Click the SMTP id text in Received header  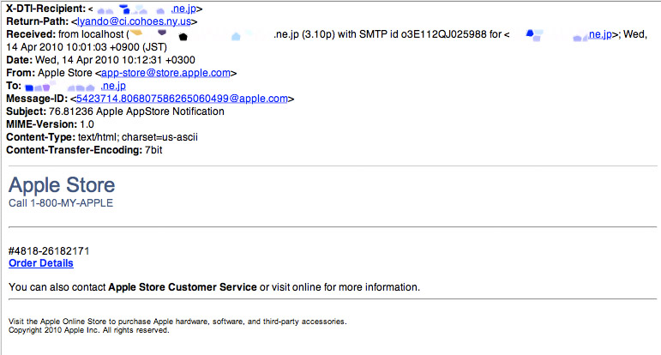tap(423, 34)
